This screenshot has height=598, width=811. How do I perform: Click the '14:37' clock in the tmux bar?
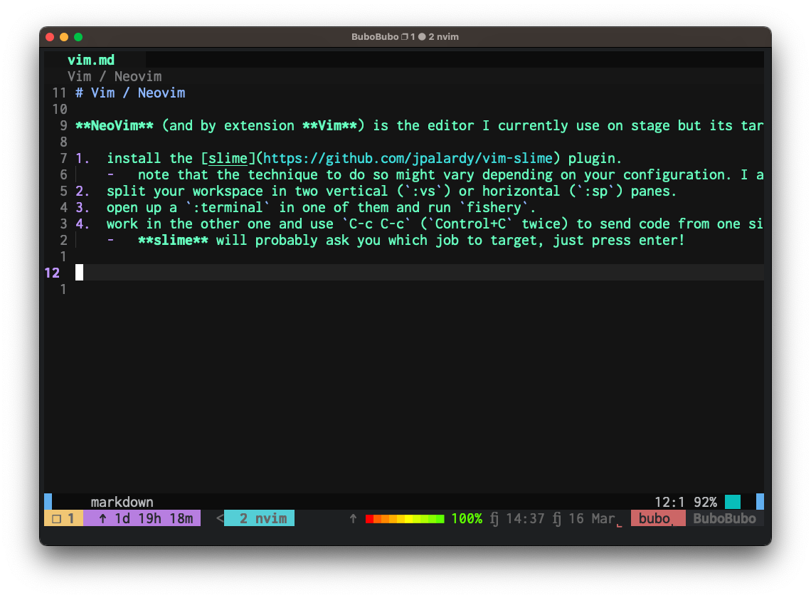click(525, 518)
